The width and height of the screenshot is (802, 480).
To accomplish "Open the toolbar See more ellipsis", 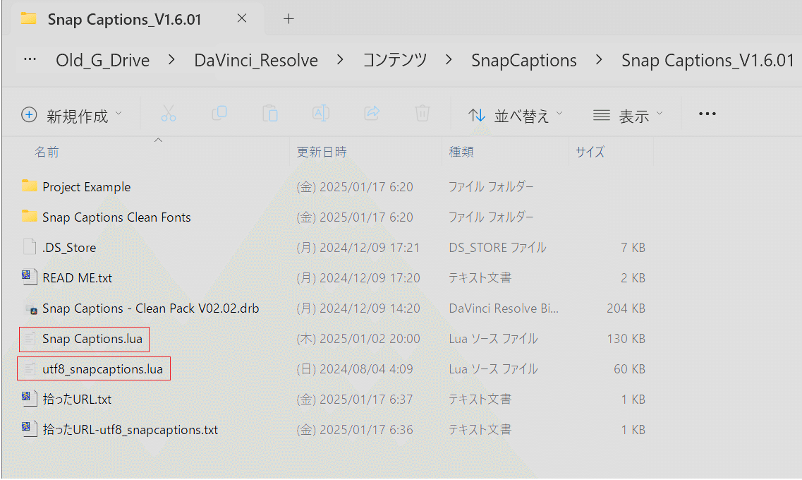I will click(707, 114).
